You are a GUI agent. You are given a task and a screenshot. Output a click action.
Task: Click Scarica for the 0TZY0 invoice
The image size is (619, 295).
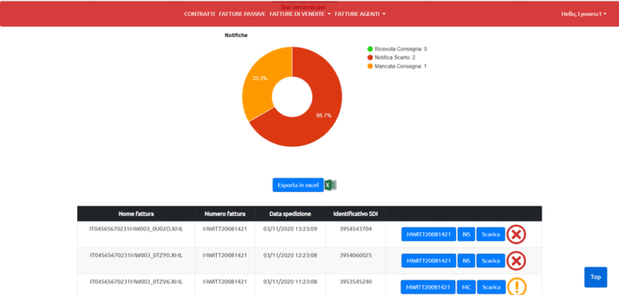[491, 260]
